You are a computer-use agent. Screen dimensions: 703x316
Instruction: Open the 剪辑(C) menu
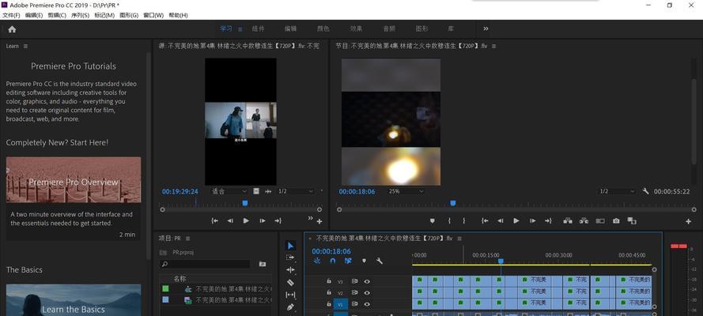(57, 15)
